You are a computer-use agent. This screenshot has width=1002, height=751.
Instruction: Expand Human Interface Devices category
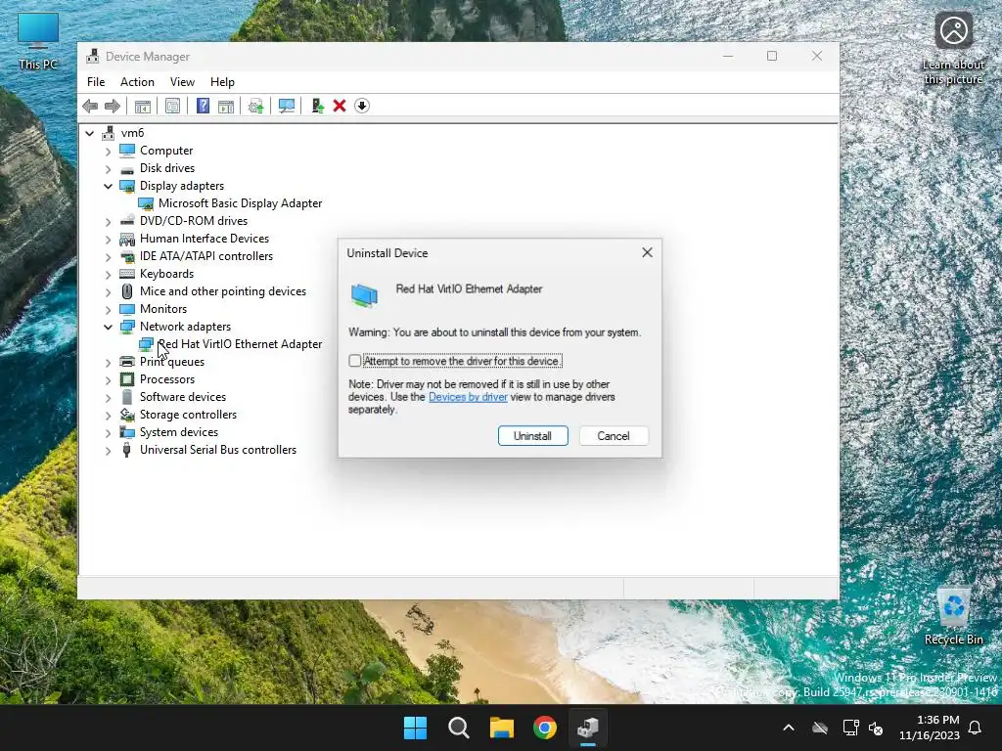pos(108,239)
